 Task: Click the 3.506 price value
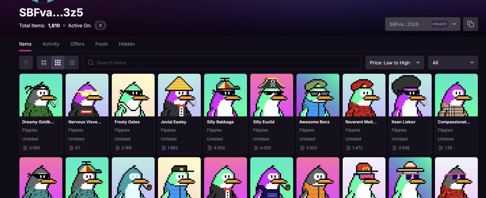click(x=404, y=148)
